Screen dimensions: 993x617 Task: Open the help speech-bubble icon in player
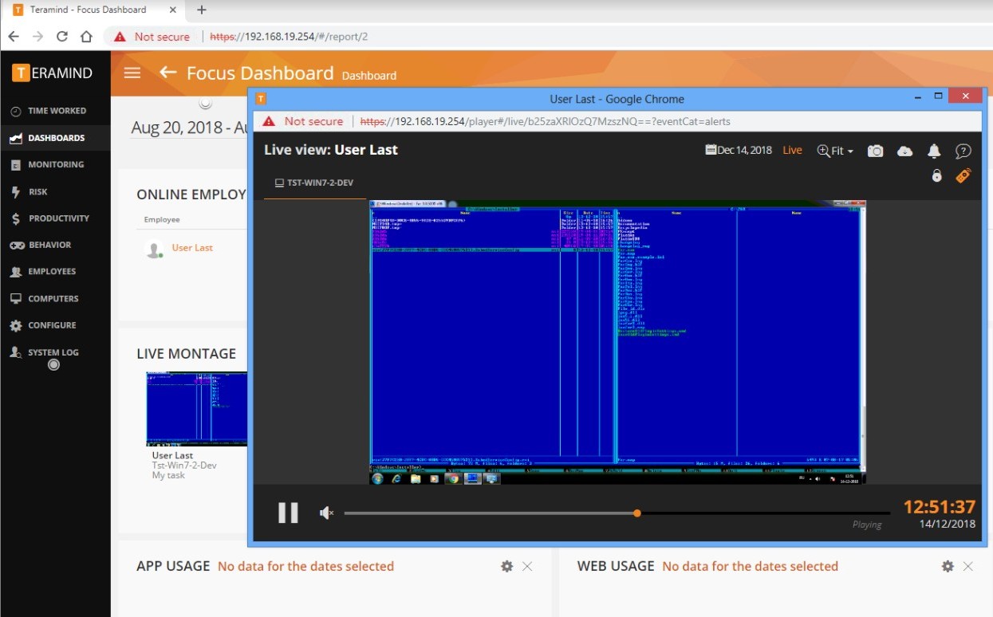(x=963, y=151)
